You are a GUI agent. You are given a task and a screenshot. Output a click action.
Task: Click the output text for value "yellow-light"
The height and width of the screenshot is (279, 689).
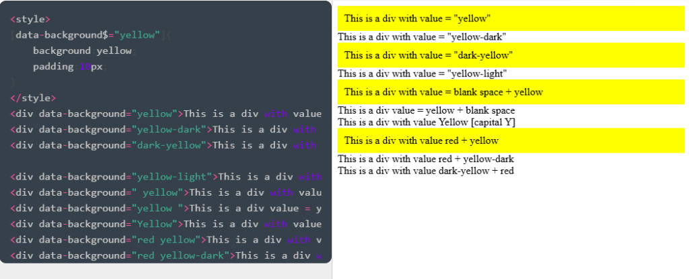423,73
